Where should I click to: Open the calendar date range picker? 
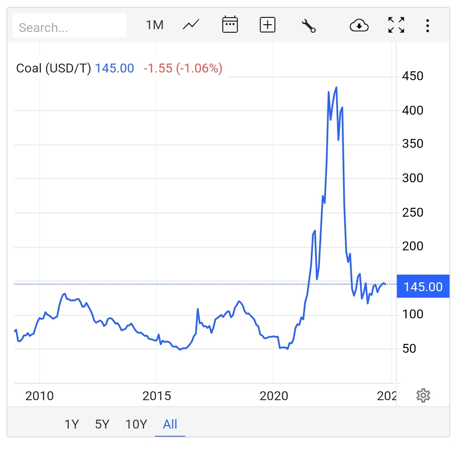coord(230,25)
